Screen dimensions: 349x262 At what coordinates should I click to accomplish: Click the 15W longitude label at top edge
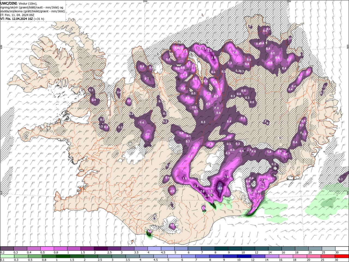coord(289,1)
